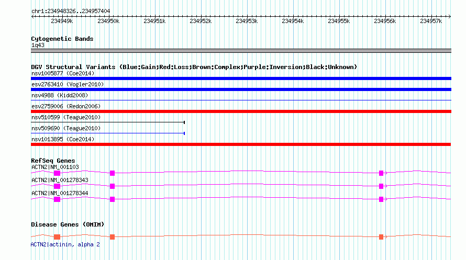Viewport: 466px width, 260px height.
Task: Click orange OMIM exon near 234950k
Action: coord(112,237)
